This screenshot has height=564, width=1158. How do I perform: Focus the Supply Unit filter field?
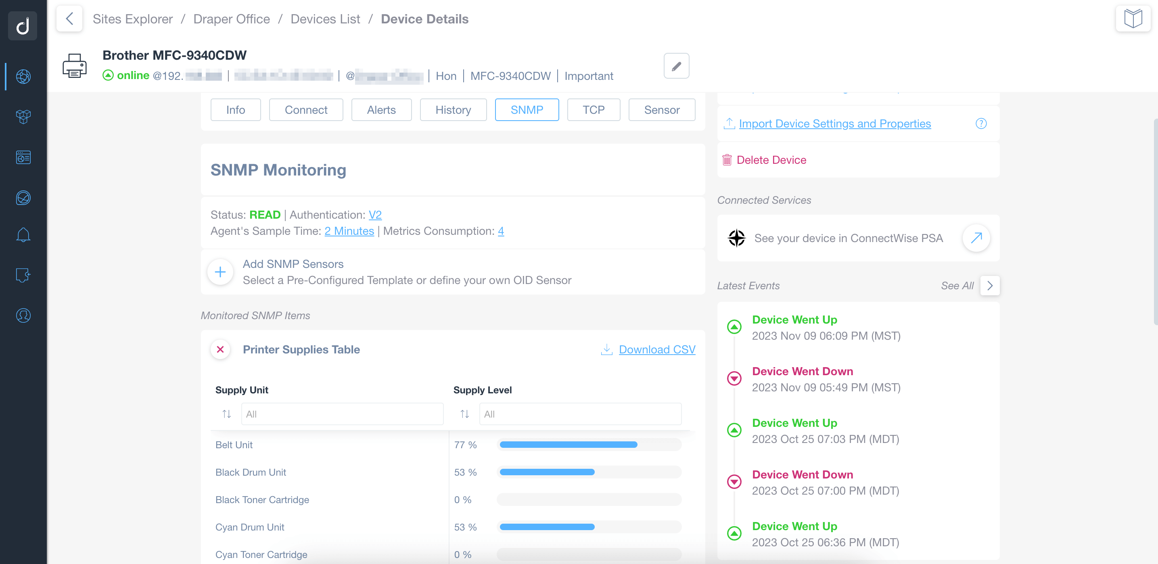tap(343, 414)
